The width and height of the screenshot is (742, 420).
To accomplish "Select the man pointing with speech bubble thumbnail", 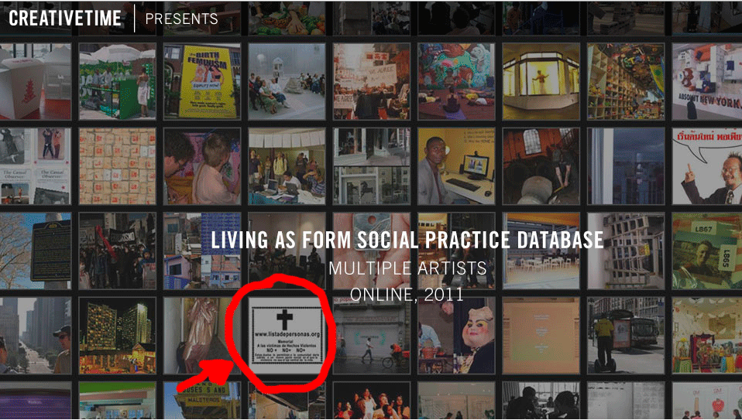I will click(x=707, y=166).
